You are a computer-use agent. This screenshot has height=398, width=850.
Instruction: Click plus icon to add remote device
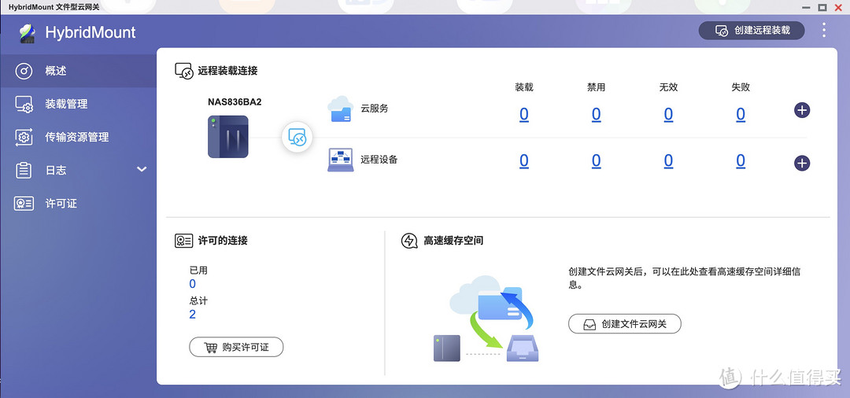[x=801, y=163]
